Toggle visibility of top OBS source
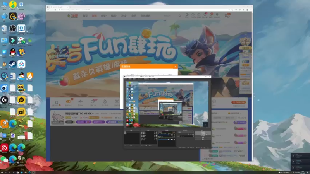This screenshot has height=174, width=310. pos(155,132)
